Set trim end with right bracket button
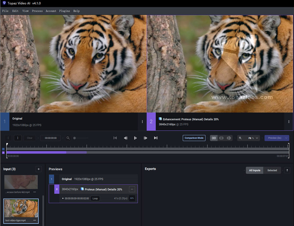Image resolution: width=294 pixels, height=226 pixels. [18, 138]
